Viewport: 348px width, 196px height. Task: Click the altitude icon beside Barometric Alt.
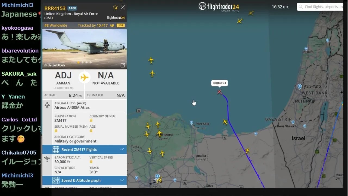tap(47, 159)
